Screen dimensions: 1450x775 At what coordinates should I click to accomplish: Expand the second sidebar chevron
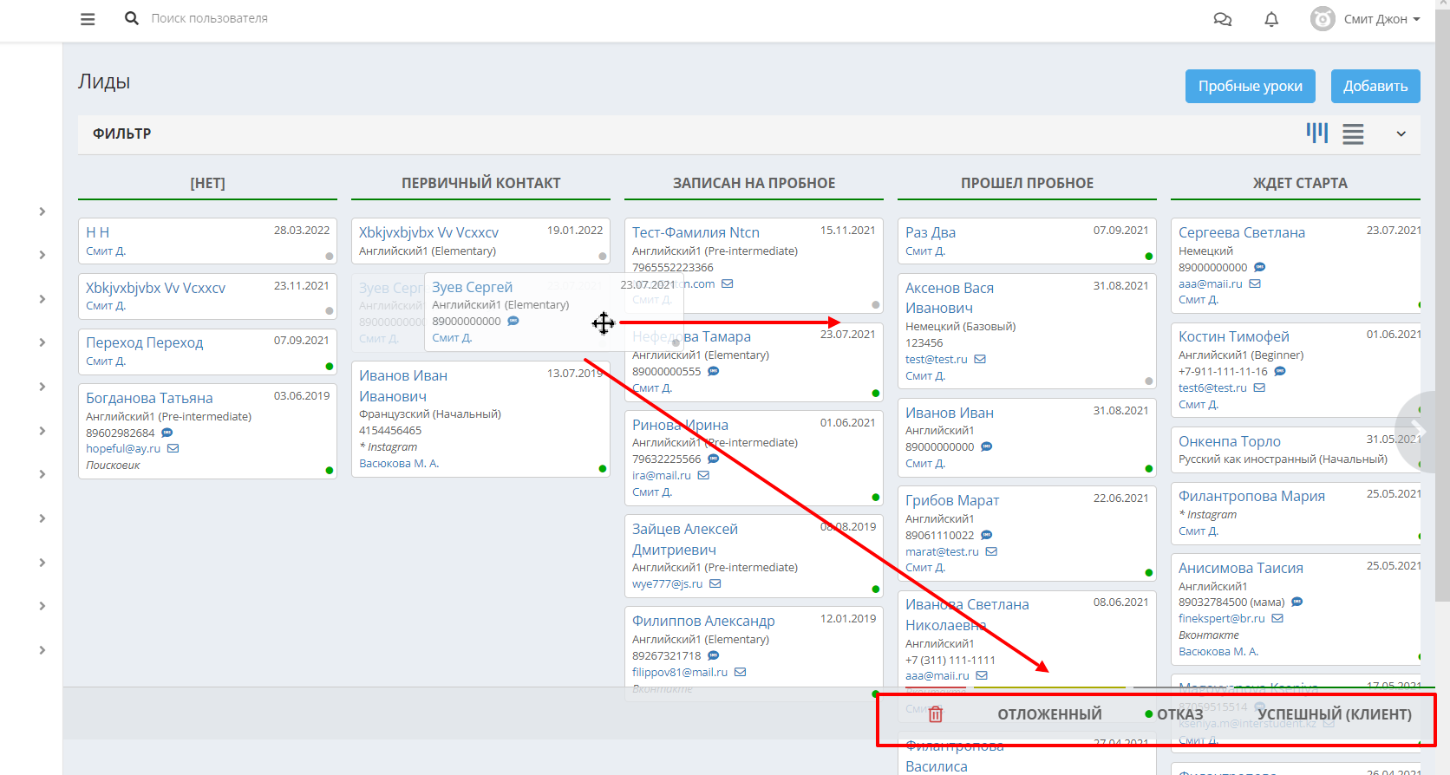click(42, 255)
